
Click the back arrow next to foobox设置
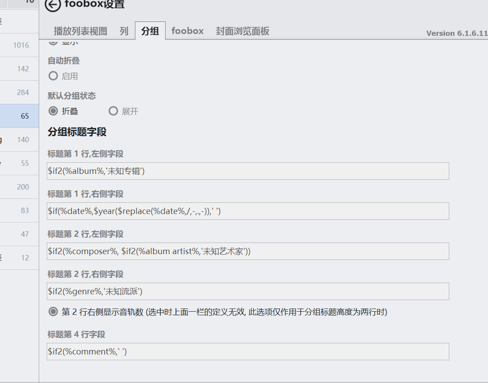tap(53, 4)
